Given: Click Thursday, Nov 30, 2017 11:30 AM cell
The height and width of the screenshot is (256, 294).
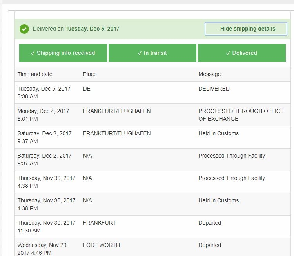Looking at the screenshot, I should pyautogui.click(x=46, y=227).
